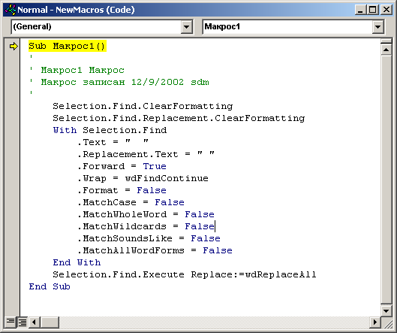
Task: Click '.Wrap = wdFindContinue' line
Action: (x=143, y=178)
